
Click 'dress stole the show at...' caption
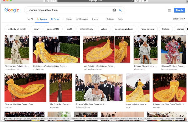[137, 104]
